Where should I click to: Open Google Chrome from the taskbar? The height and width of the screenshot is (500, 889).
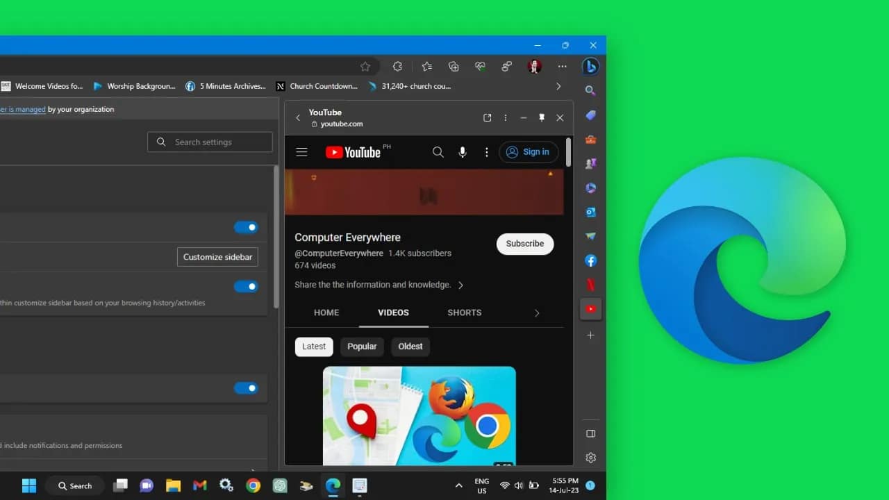coord(253,485)
